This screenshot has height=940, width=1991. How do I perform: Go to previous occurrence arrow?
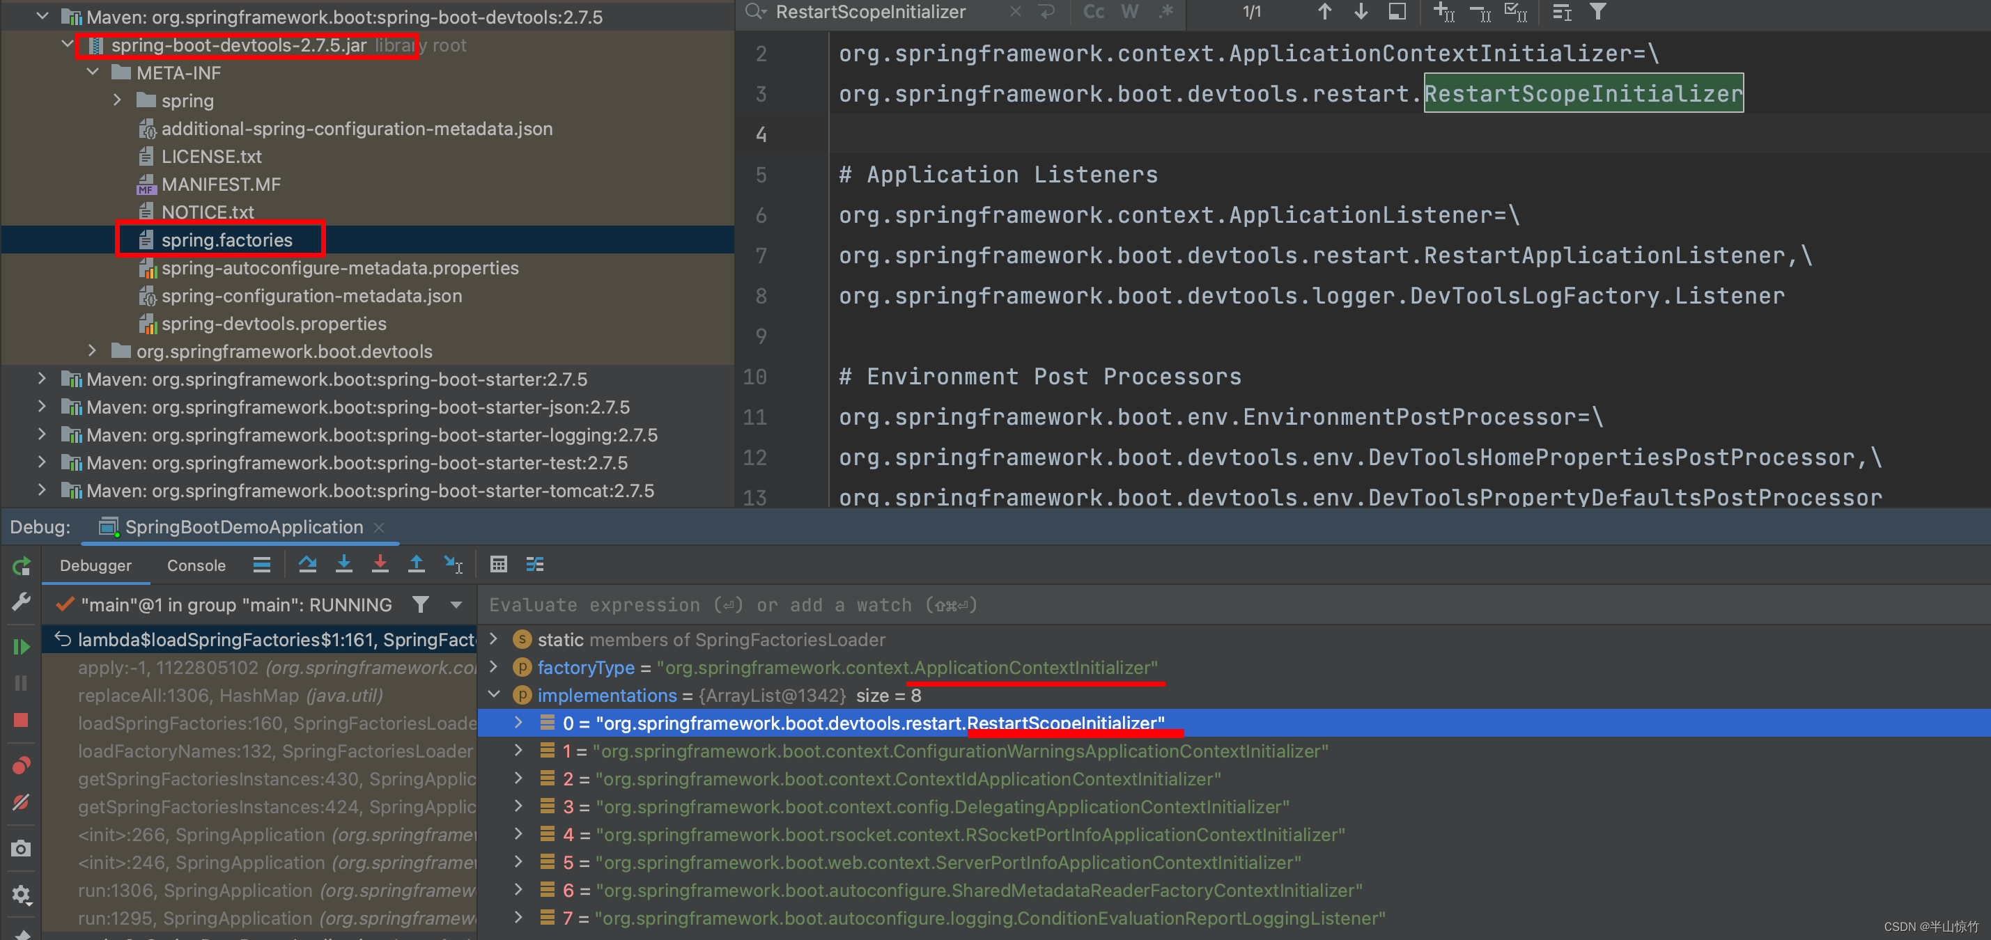point(1325,12)
